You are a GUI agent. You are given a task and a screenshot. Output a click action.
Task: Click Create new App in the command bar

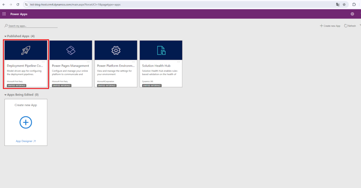point(330,26)
